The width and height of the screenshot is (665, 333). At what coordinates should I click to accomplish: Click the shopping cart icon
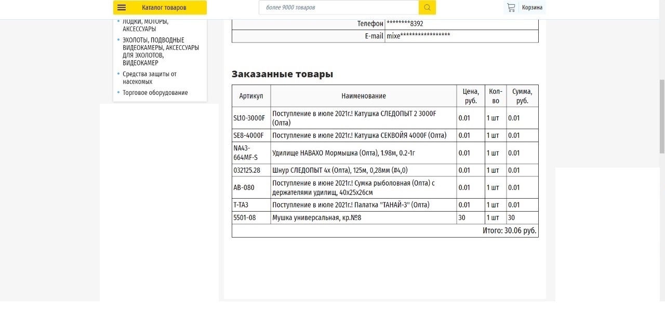pos(511,7)
